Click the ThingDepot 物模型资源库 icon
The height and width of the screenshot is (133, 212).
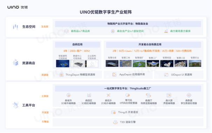click(x=62, y=75)
